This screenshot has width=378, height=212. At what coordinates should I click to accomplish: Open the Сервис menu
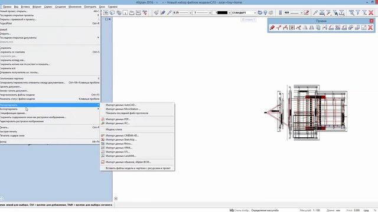coord(48,6)
